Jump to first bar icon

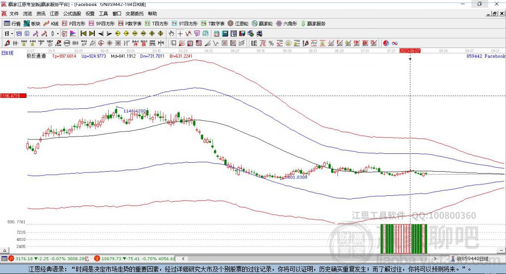84,34
